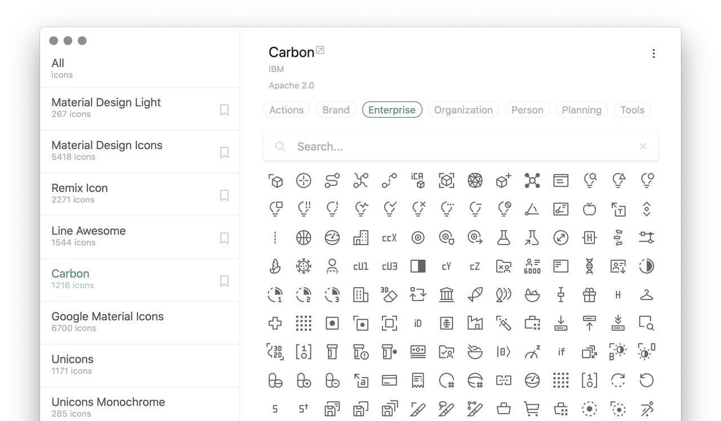The width and height of the screenshot is (721, 421).
Task: Select the factory building icon
Action: 475,323
